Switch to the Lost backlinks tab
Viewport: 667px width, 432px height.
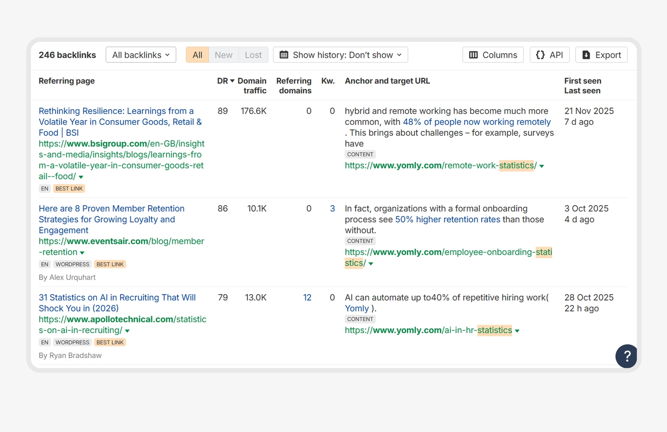coord(253,55)
